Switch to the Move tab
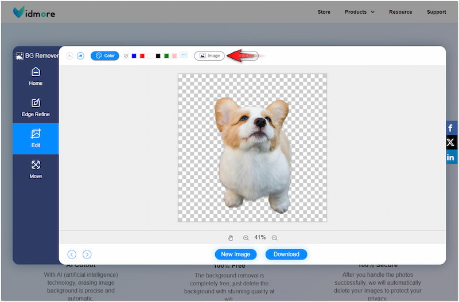The width and height of the screenshot is (459, 302). pos(36,170)
